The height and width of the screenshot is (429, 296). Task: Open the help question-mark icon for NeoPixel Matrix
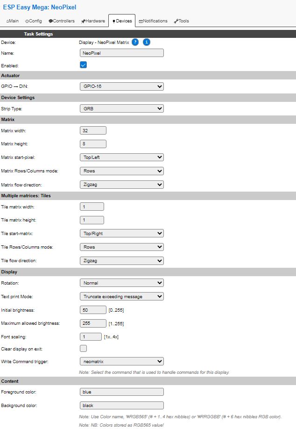tap(135, 42)
